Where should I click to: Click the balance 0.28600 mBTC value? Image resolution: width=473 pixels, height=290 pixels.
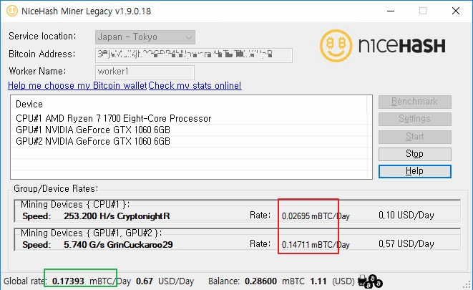275,281
